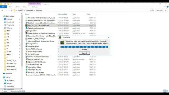This screenshot has height=95, width=169.
Task: Click the Dart_x64.stable.setup icon
Action: tap(26, 28)
